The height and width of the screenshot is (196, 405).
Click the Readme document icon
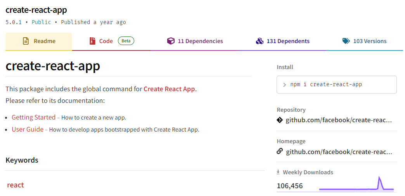pyautogui.click(x=26, y=41)
